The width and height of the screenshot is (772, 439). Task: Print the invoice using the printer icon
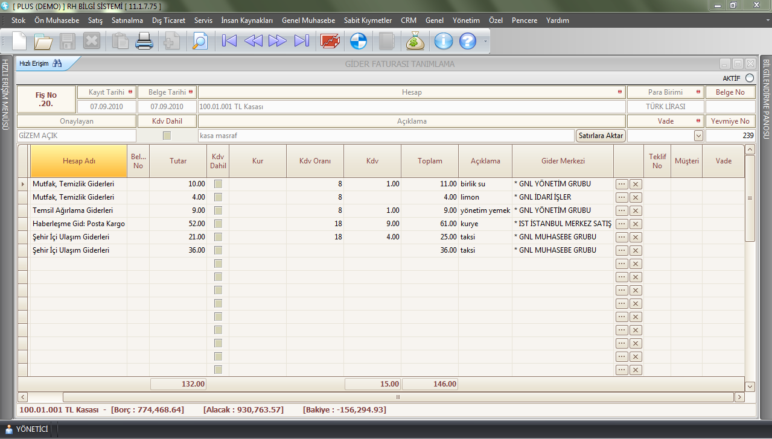[x=144, y=41]
